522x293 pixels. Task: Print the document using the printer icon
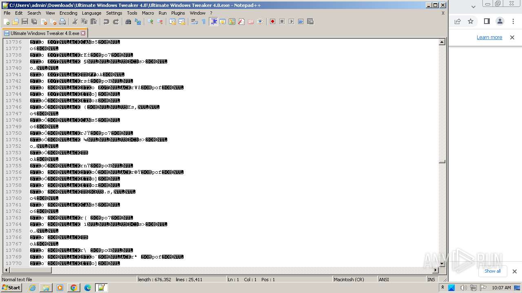click(x=62, y=22)
